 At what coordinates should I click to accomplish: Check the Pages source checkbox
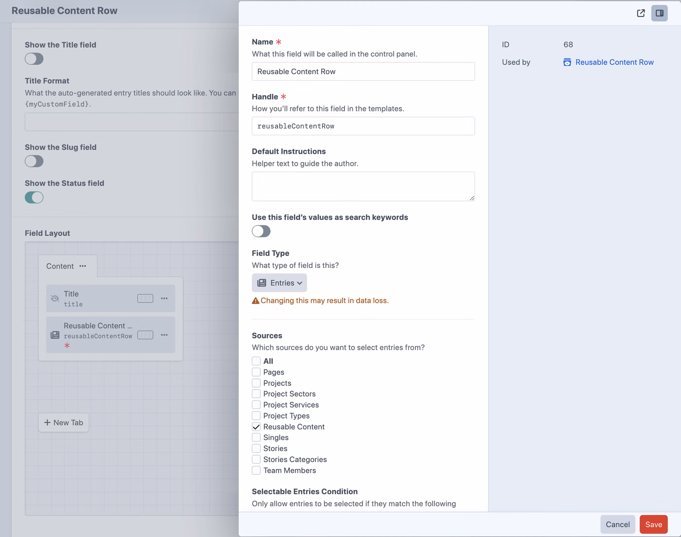(x=256, y=372)
